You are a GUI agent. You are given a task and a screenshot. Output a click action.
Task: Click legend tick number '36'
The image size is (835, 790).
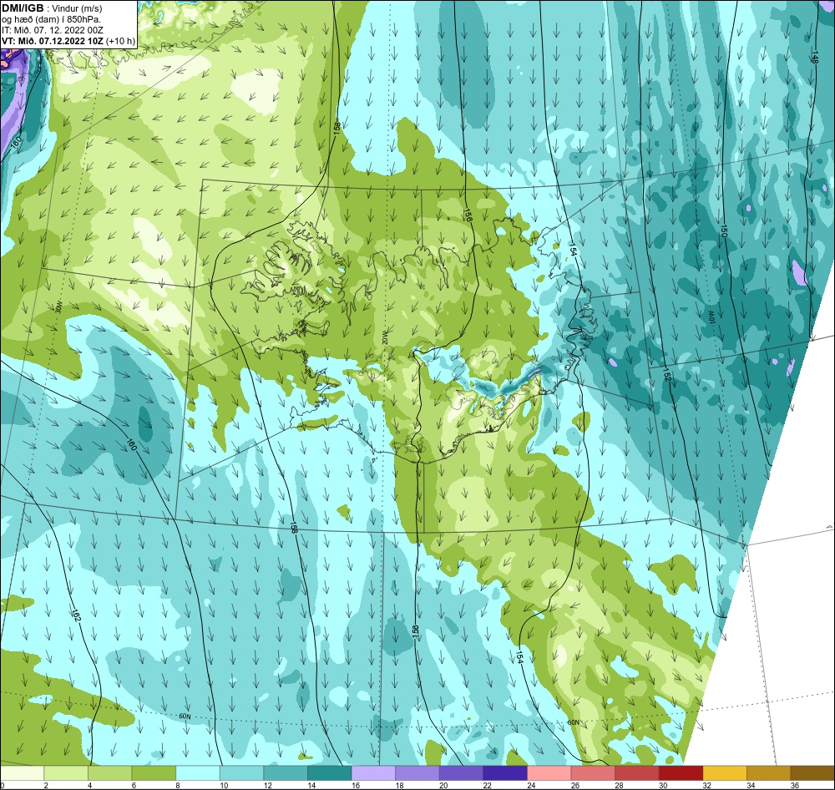pyautogui.click(x=795, y=785)
